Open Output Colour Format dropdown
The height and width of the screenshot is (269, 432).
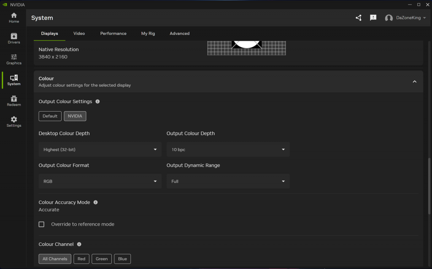point(100,181)
